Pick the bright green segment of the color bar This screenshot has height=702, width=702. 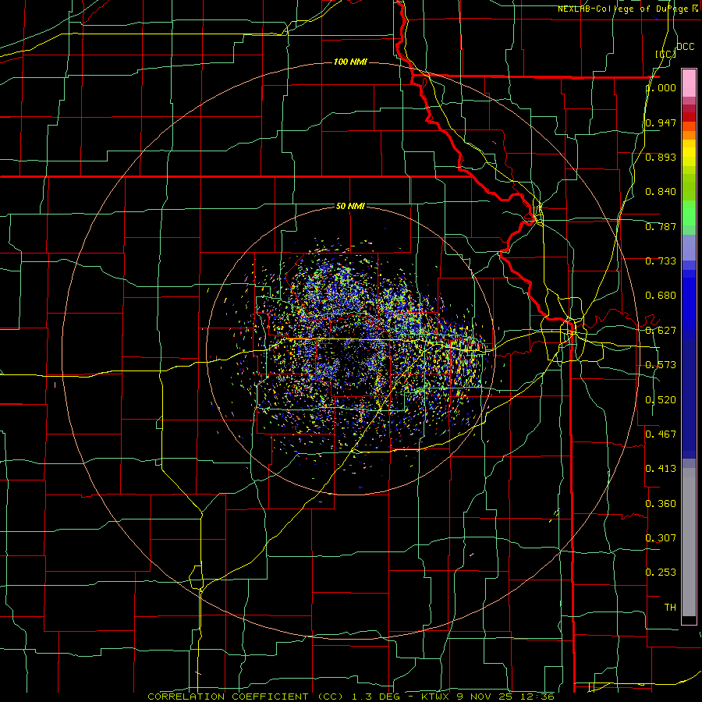689,213
